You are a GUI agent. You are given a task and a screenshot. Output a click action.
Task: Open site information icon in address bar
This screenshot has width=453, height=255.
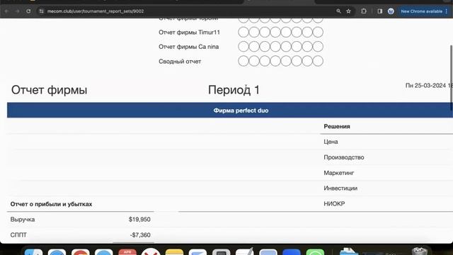coord(41,11)
